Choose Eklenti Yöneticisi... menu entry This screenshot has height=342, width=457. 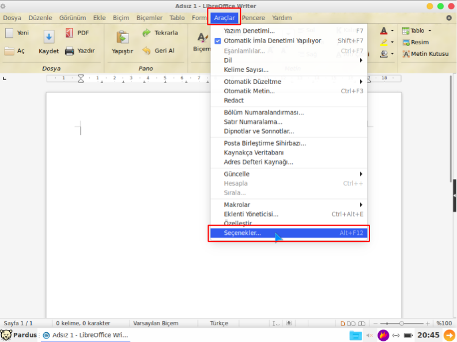point(289,214)
